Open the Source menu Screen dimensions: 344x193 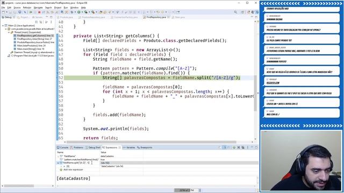click(17, 8)
